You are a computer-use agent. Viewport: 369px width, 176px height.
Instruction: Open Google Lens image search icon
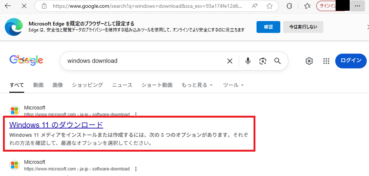pos(263,61)
